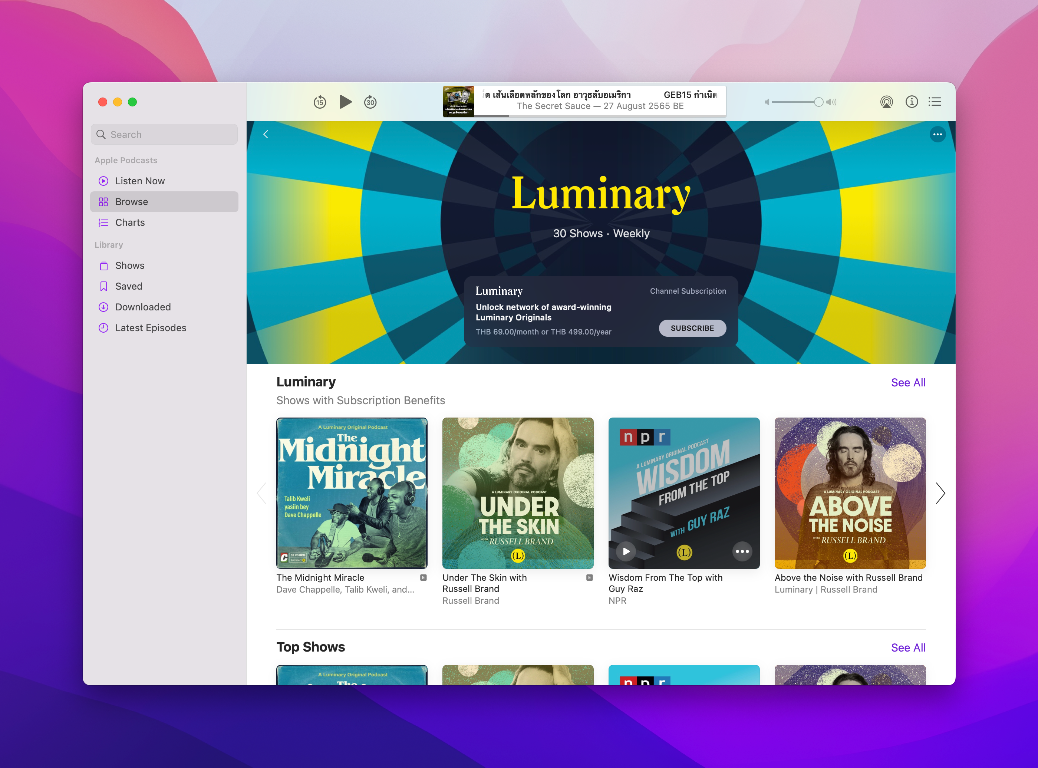Image resolution: width=1038 pixels, height=768 pixels.
Task: Click See All for Luminary shows
Action: coord(908,382)
